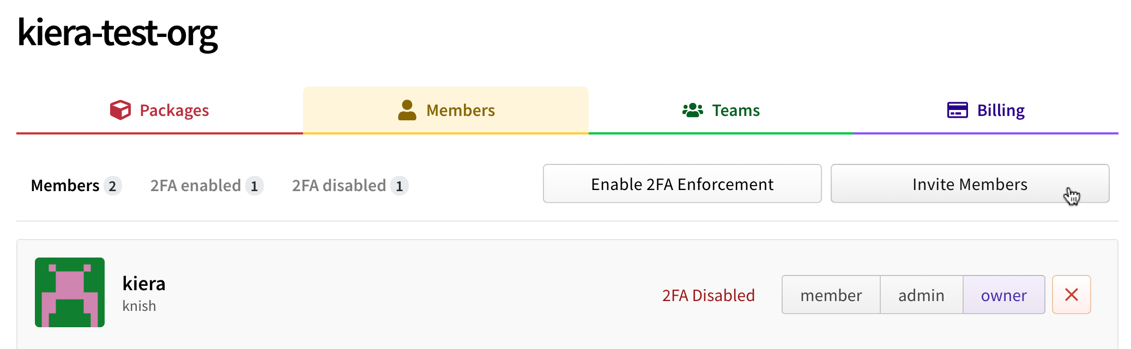
Task: Click the purple credit card icon on Billing tab
Action: [x=958, y=109]
